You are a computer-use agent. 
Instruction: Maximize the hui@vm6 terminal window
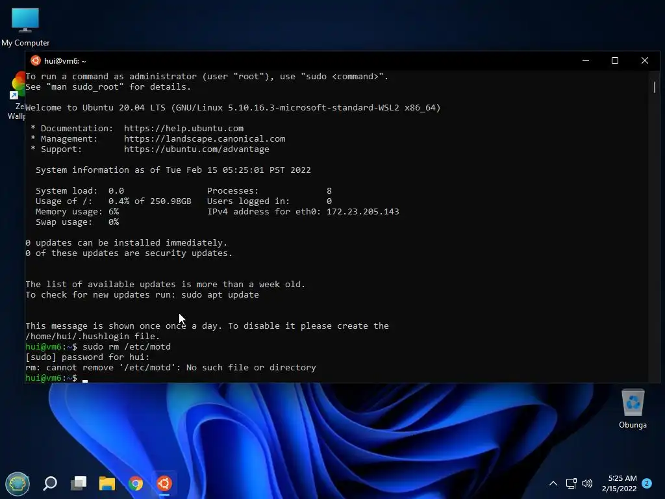coord(615,60)
